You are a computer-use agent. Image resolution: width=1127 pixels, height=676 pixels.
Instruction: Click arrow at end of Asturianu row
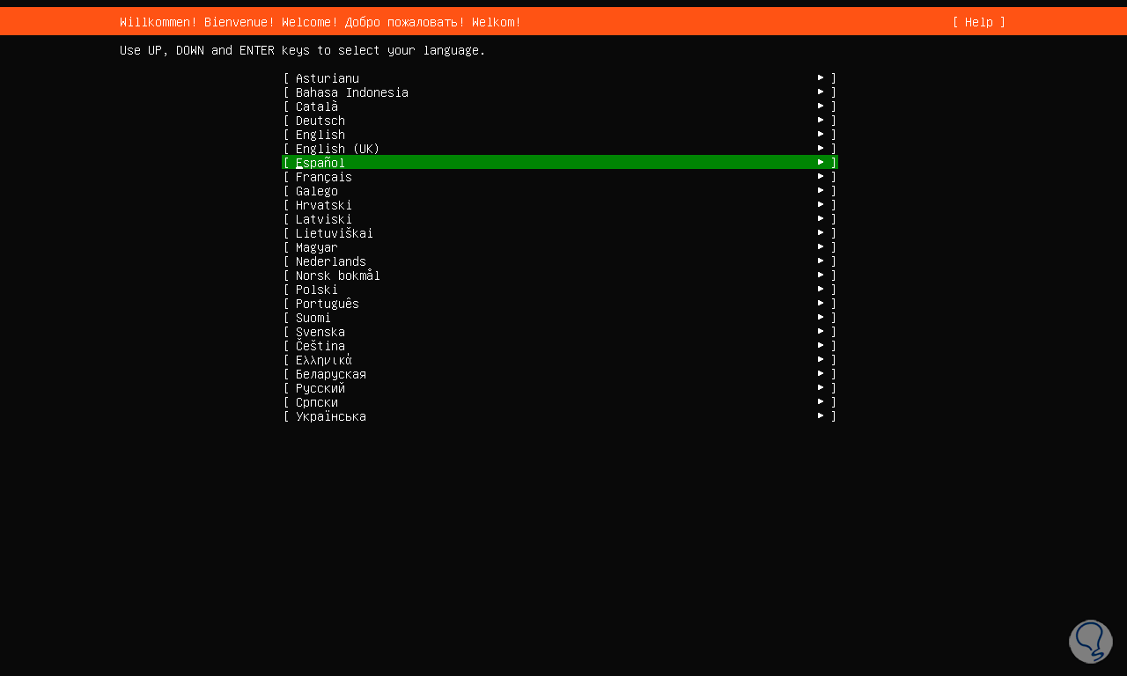click(821, 77)
